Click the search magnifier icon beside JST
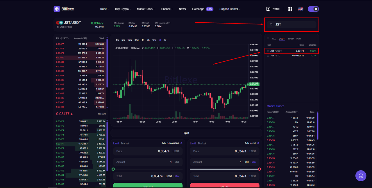 tap(271, 24)
